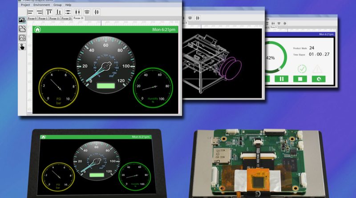Select the Frame 21 tab
Viewport: 356px width, 198px height.
pyautogui.click(x=66, y=19)
